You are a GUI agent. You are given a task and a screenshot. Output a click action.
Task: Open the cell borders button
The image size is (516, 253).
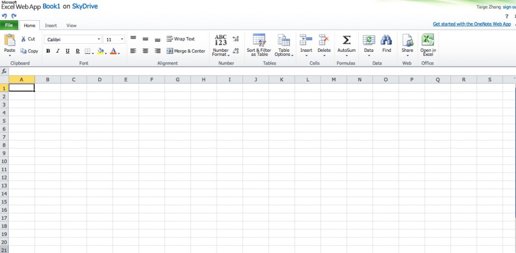[88, 51]
